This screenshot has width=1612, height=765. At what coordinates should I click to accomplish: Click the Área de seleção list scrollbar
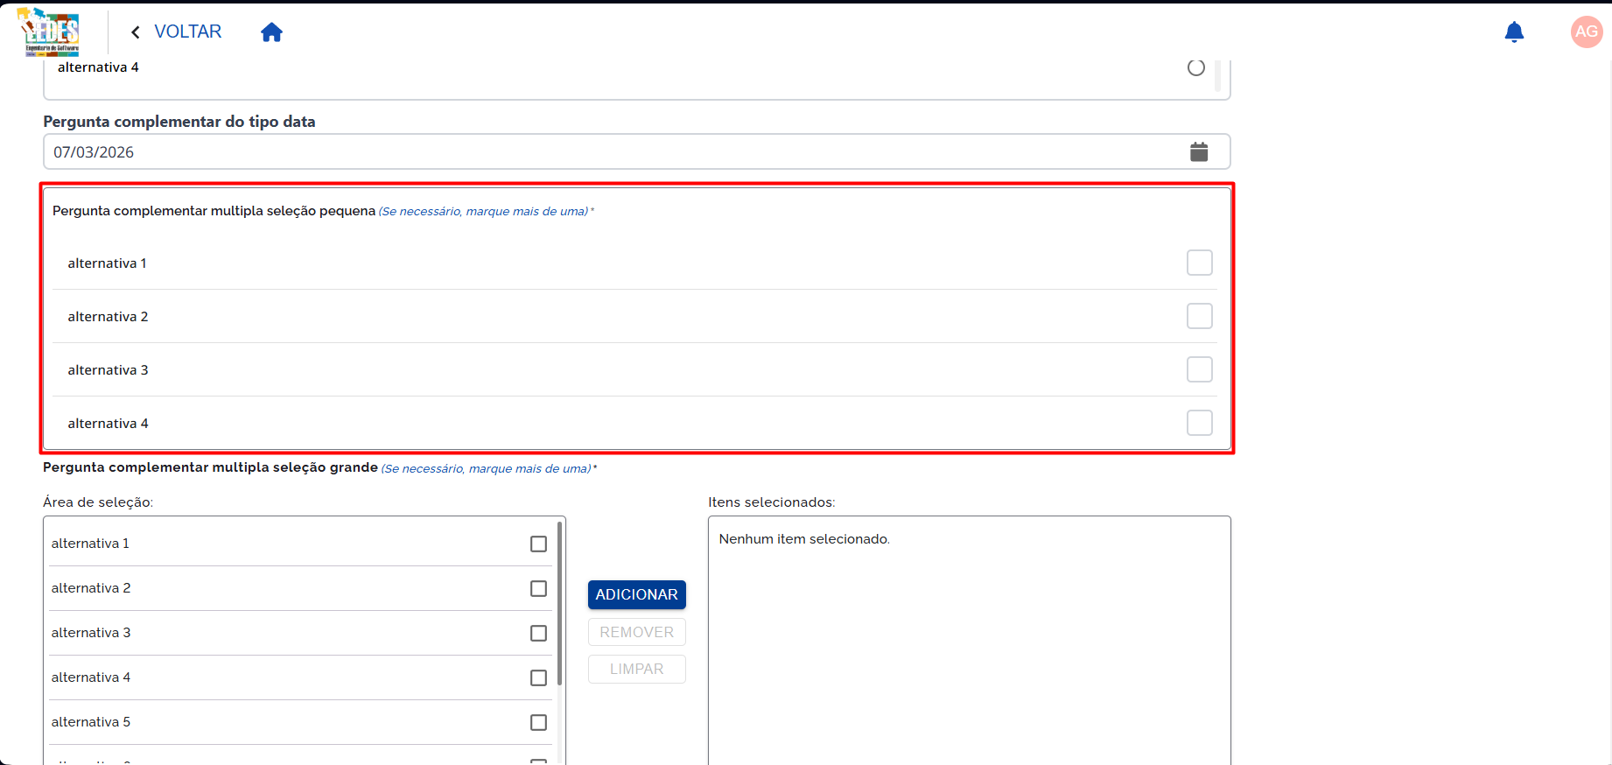[559, 603]
